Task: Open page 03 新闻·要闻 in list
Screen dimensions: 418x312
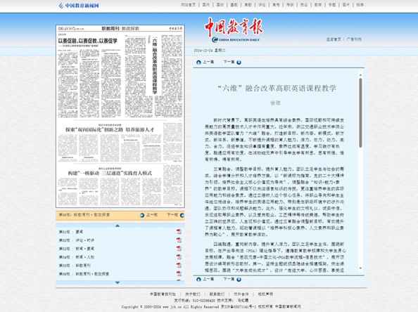Action: (77, 249)
